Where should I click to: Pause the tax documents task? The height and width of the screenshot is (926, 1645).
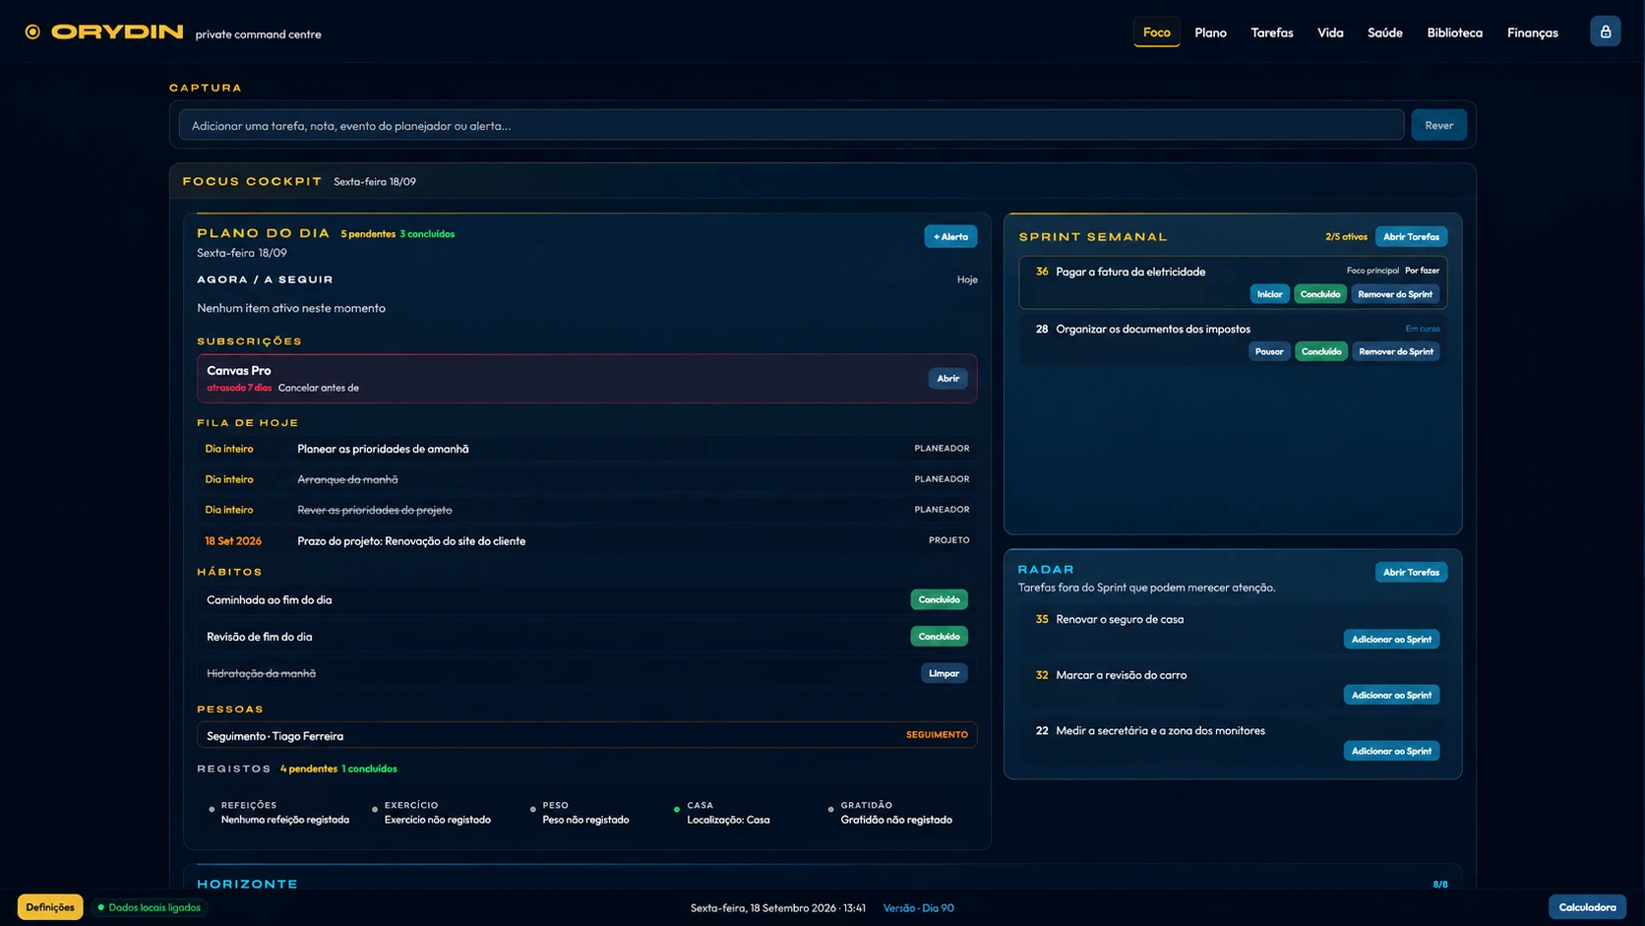[x=1269, y=351]
